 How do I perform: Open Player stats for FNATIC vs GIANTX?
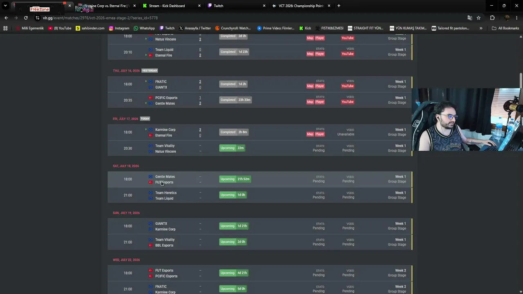320,86
